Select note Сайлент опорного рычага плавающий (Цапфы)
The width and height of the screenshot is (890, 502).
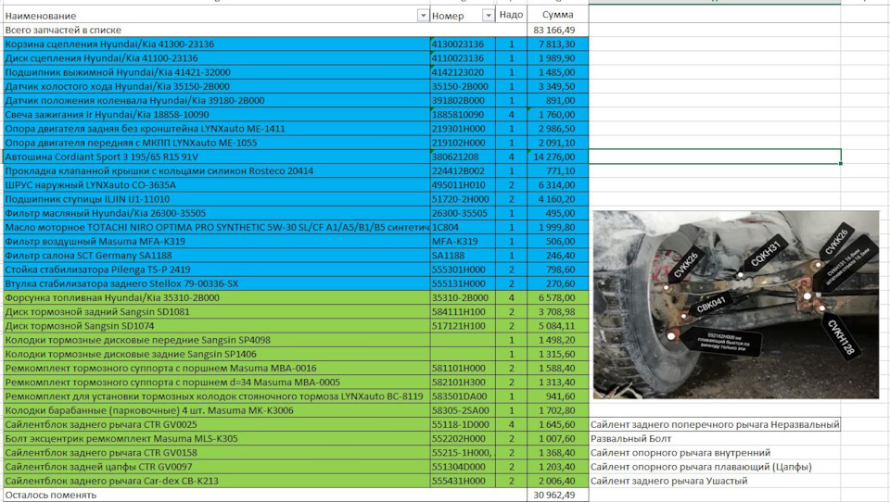click(x=715, y=466)
